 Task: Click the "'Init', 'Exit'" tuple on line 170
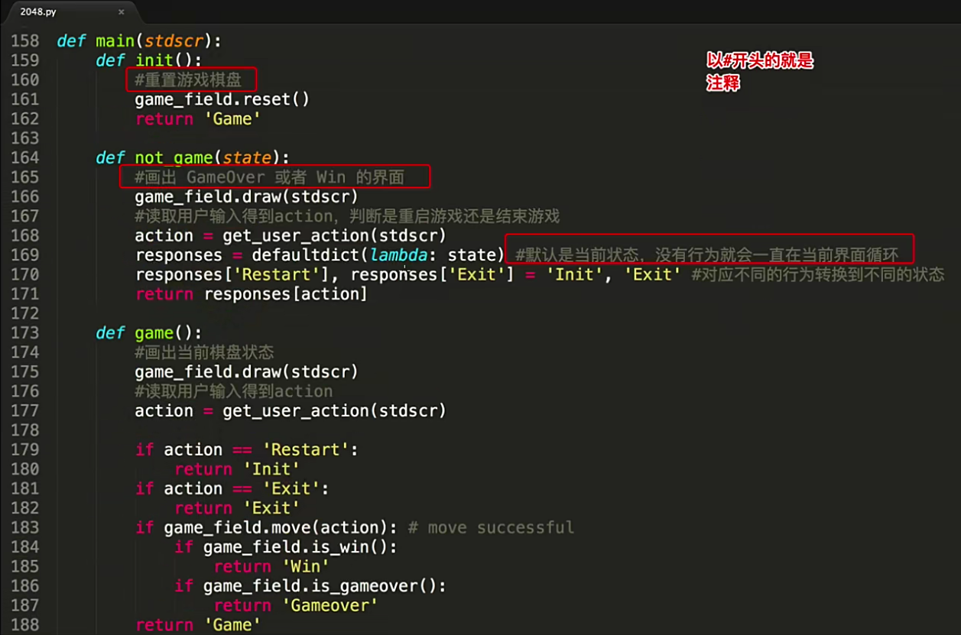point(614,275)
